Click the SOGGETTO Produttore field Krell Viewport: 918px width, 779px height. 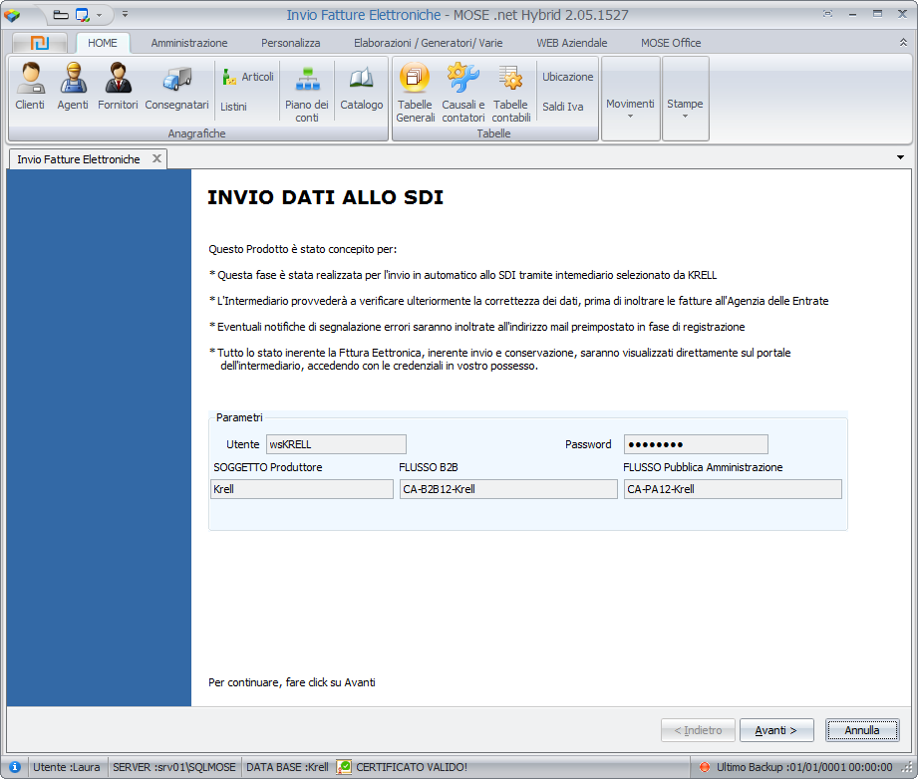(x=301, y=489)
